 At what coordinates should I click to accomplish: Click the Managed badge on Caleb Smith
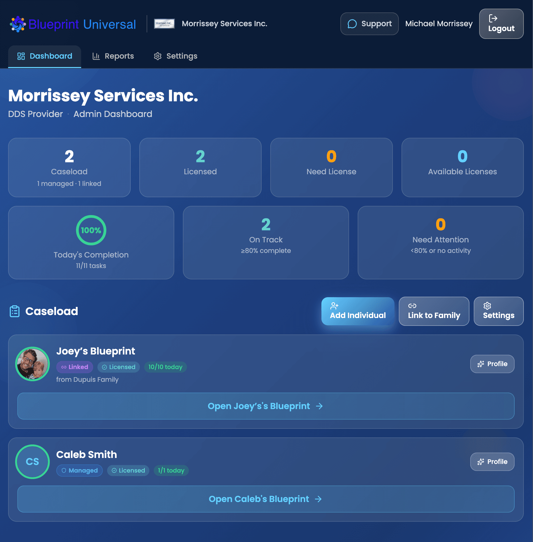(80, 470)
